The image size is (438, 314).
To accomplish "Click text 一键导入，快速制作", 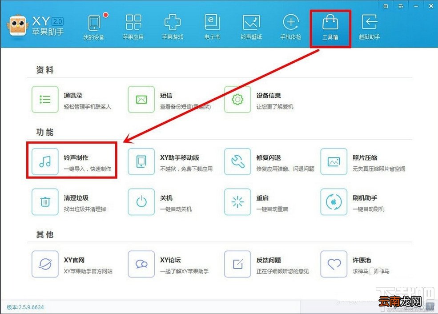I will pyautogui.click(x=88, y=169).
